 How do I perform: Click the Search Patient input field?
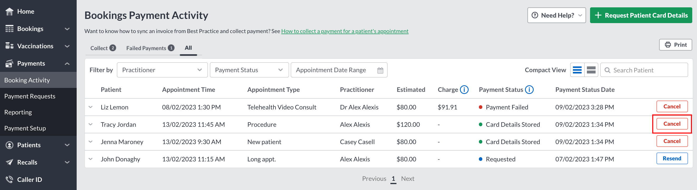coord(644,70)
